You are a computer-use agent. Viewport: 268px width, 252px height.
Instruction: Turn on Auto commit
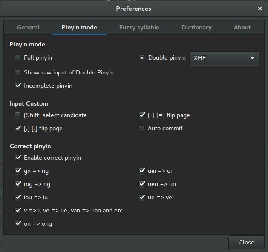tap(142, 129)
